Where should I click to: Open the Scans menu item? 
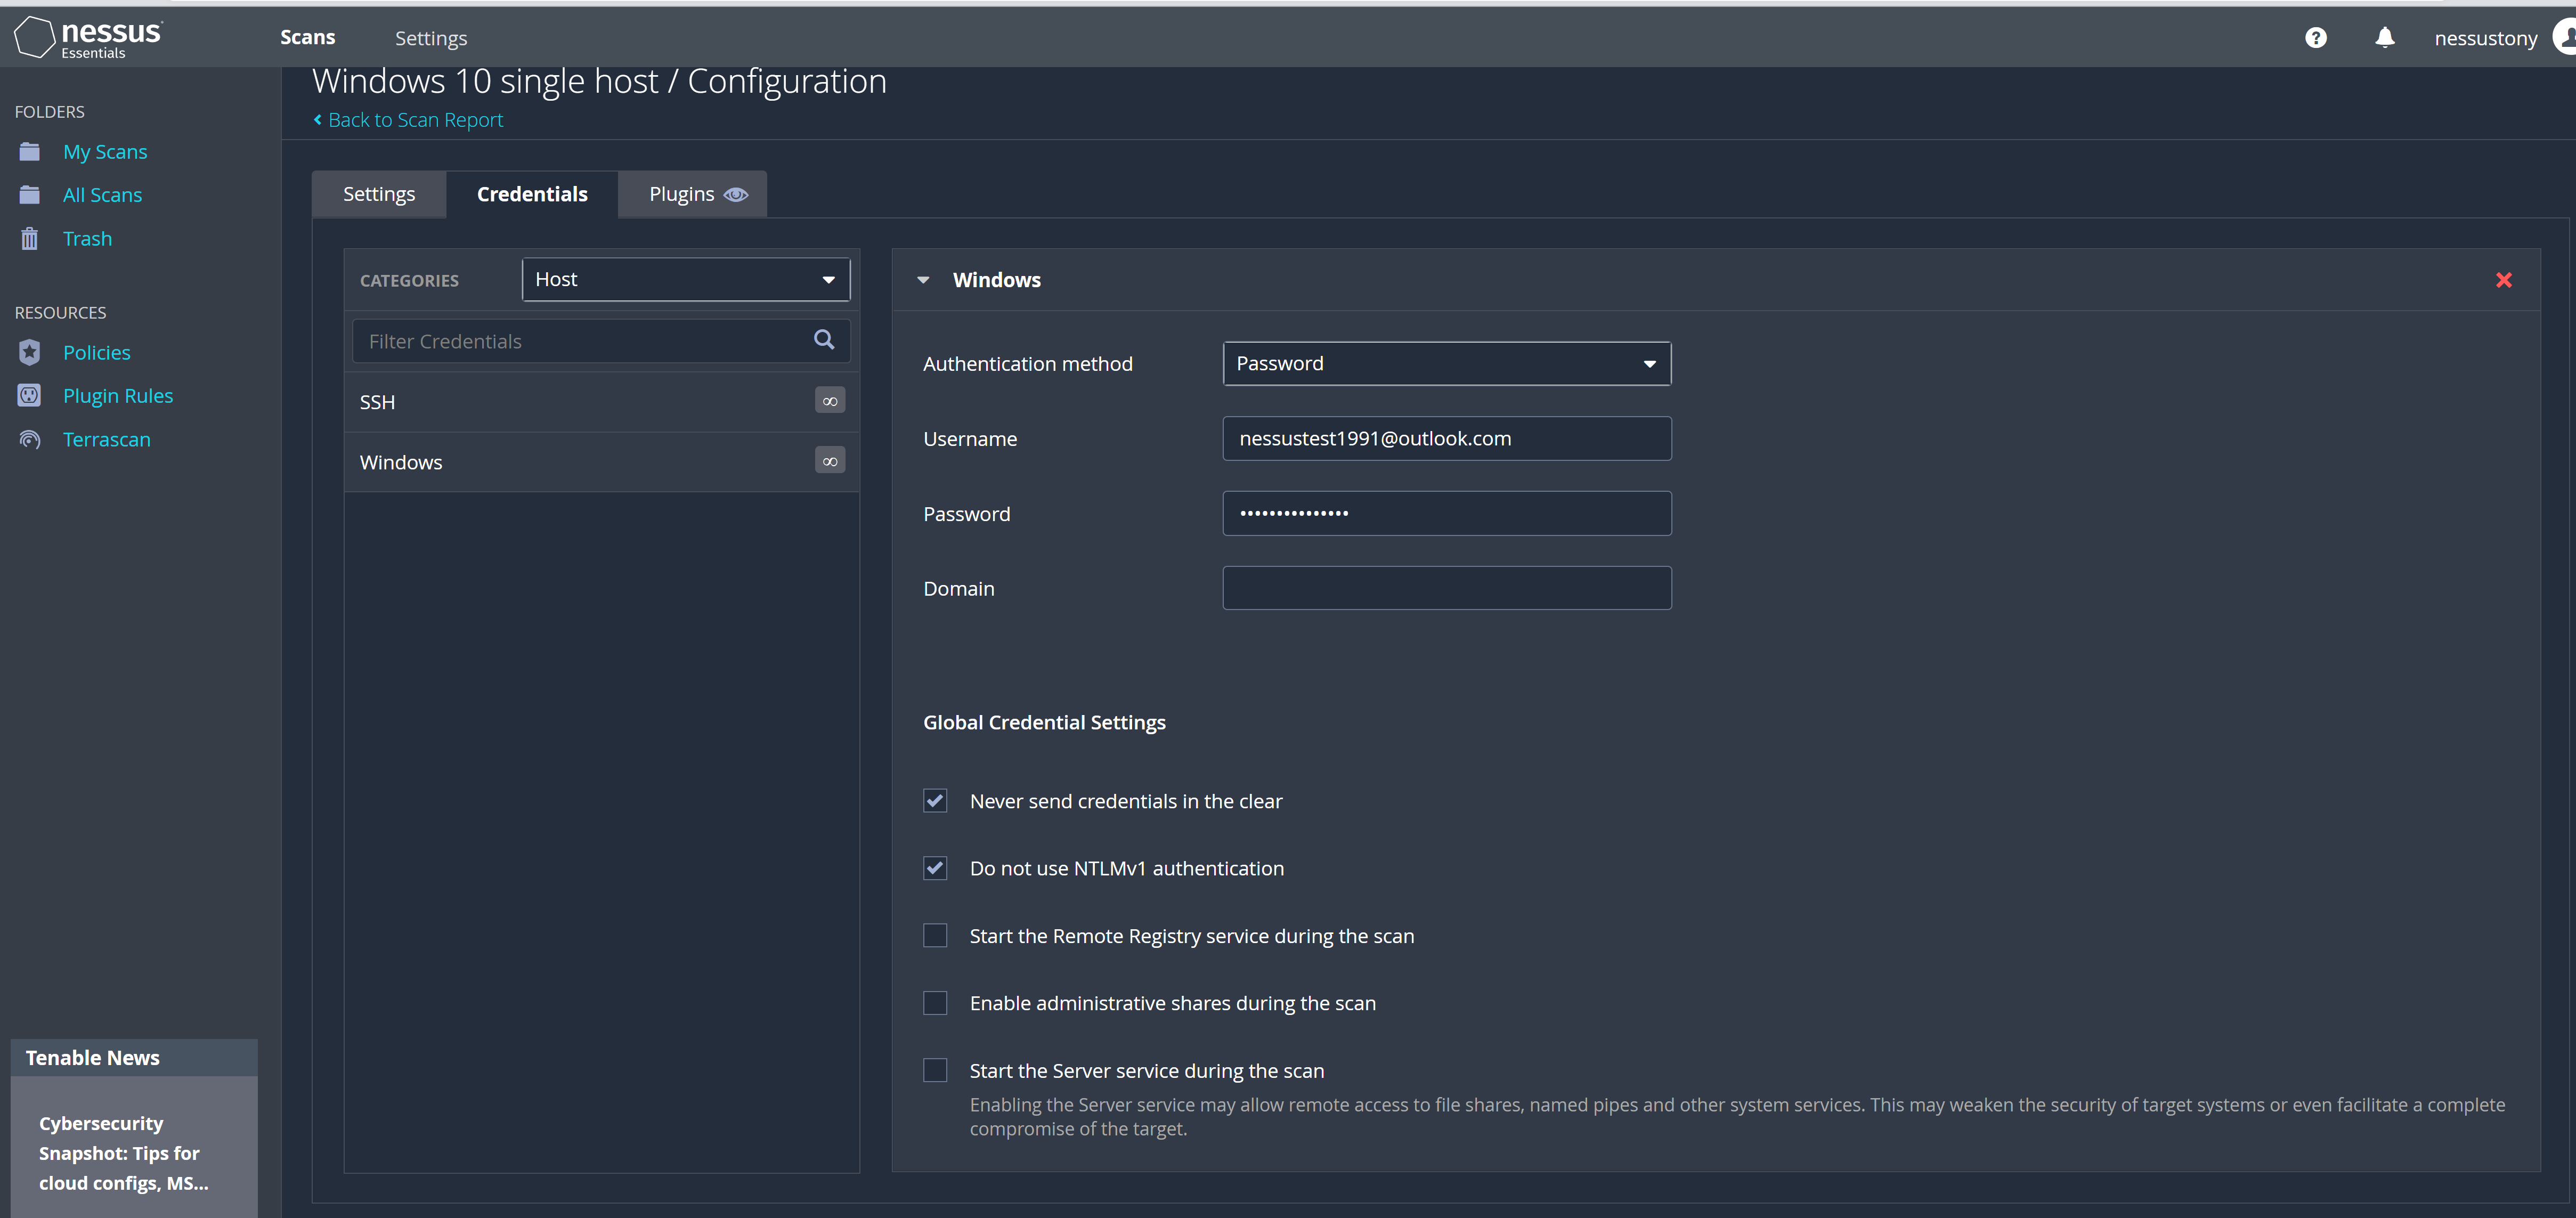click(x=307, y=37)
